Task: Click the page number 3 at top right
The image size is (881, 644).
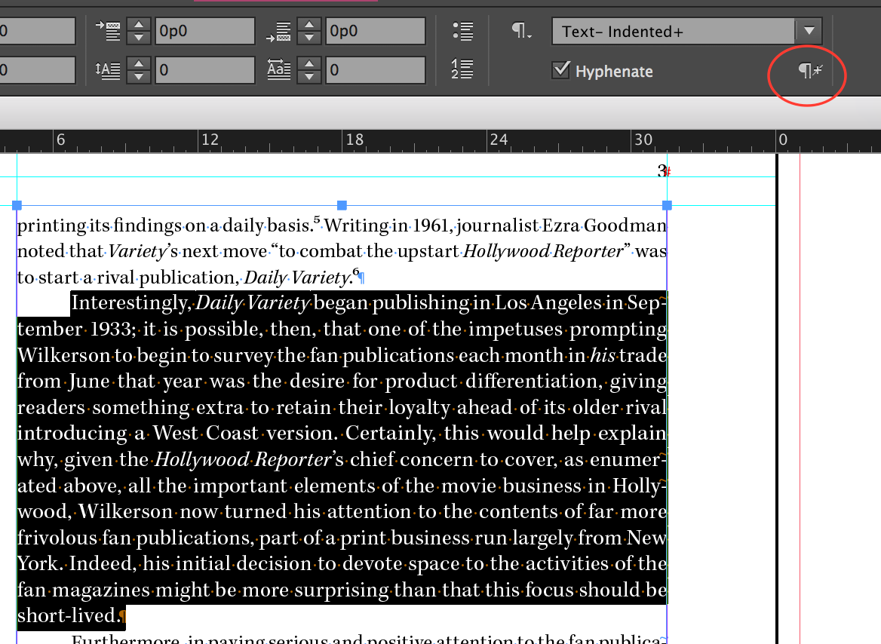Action: 662,170
